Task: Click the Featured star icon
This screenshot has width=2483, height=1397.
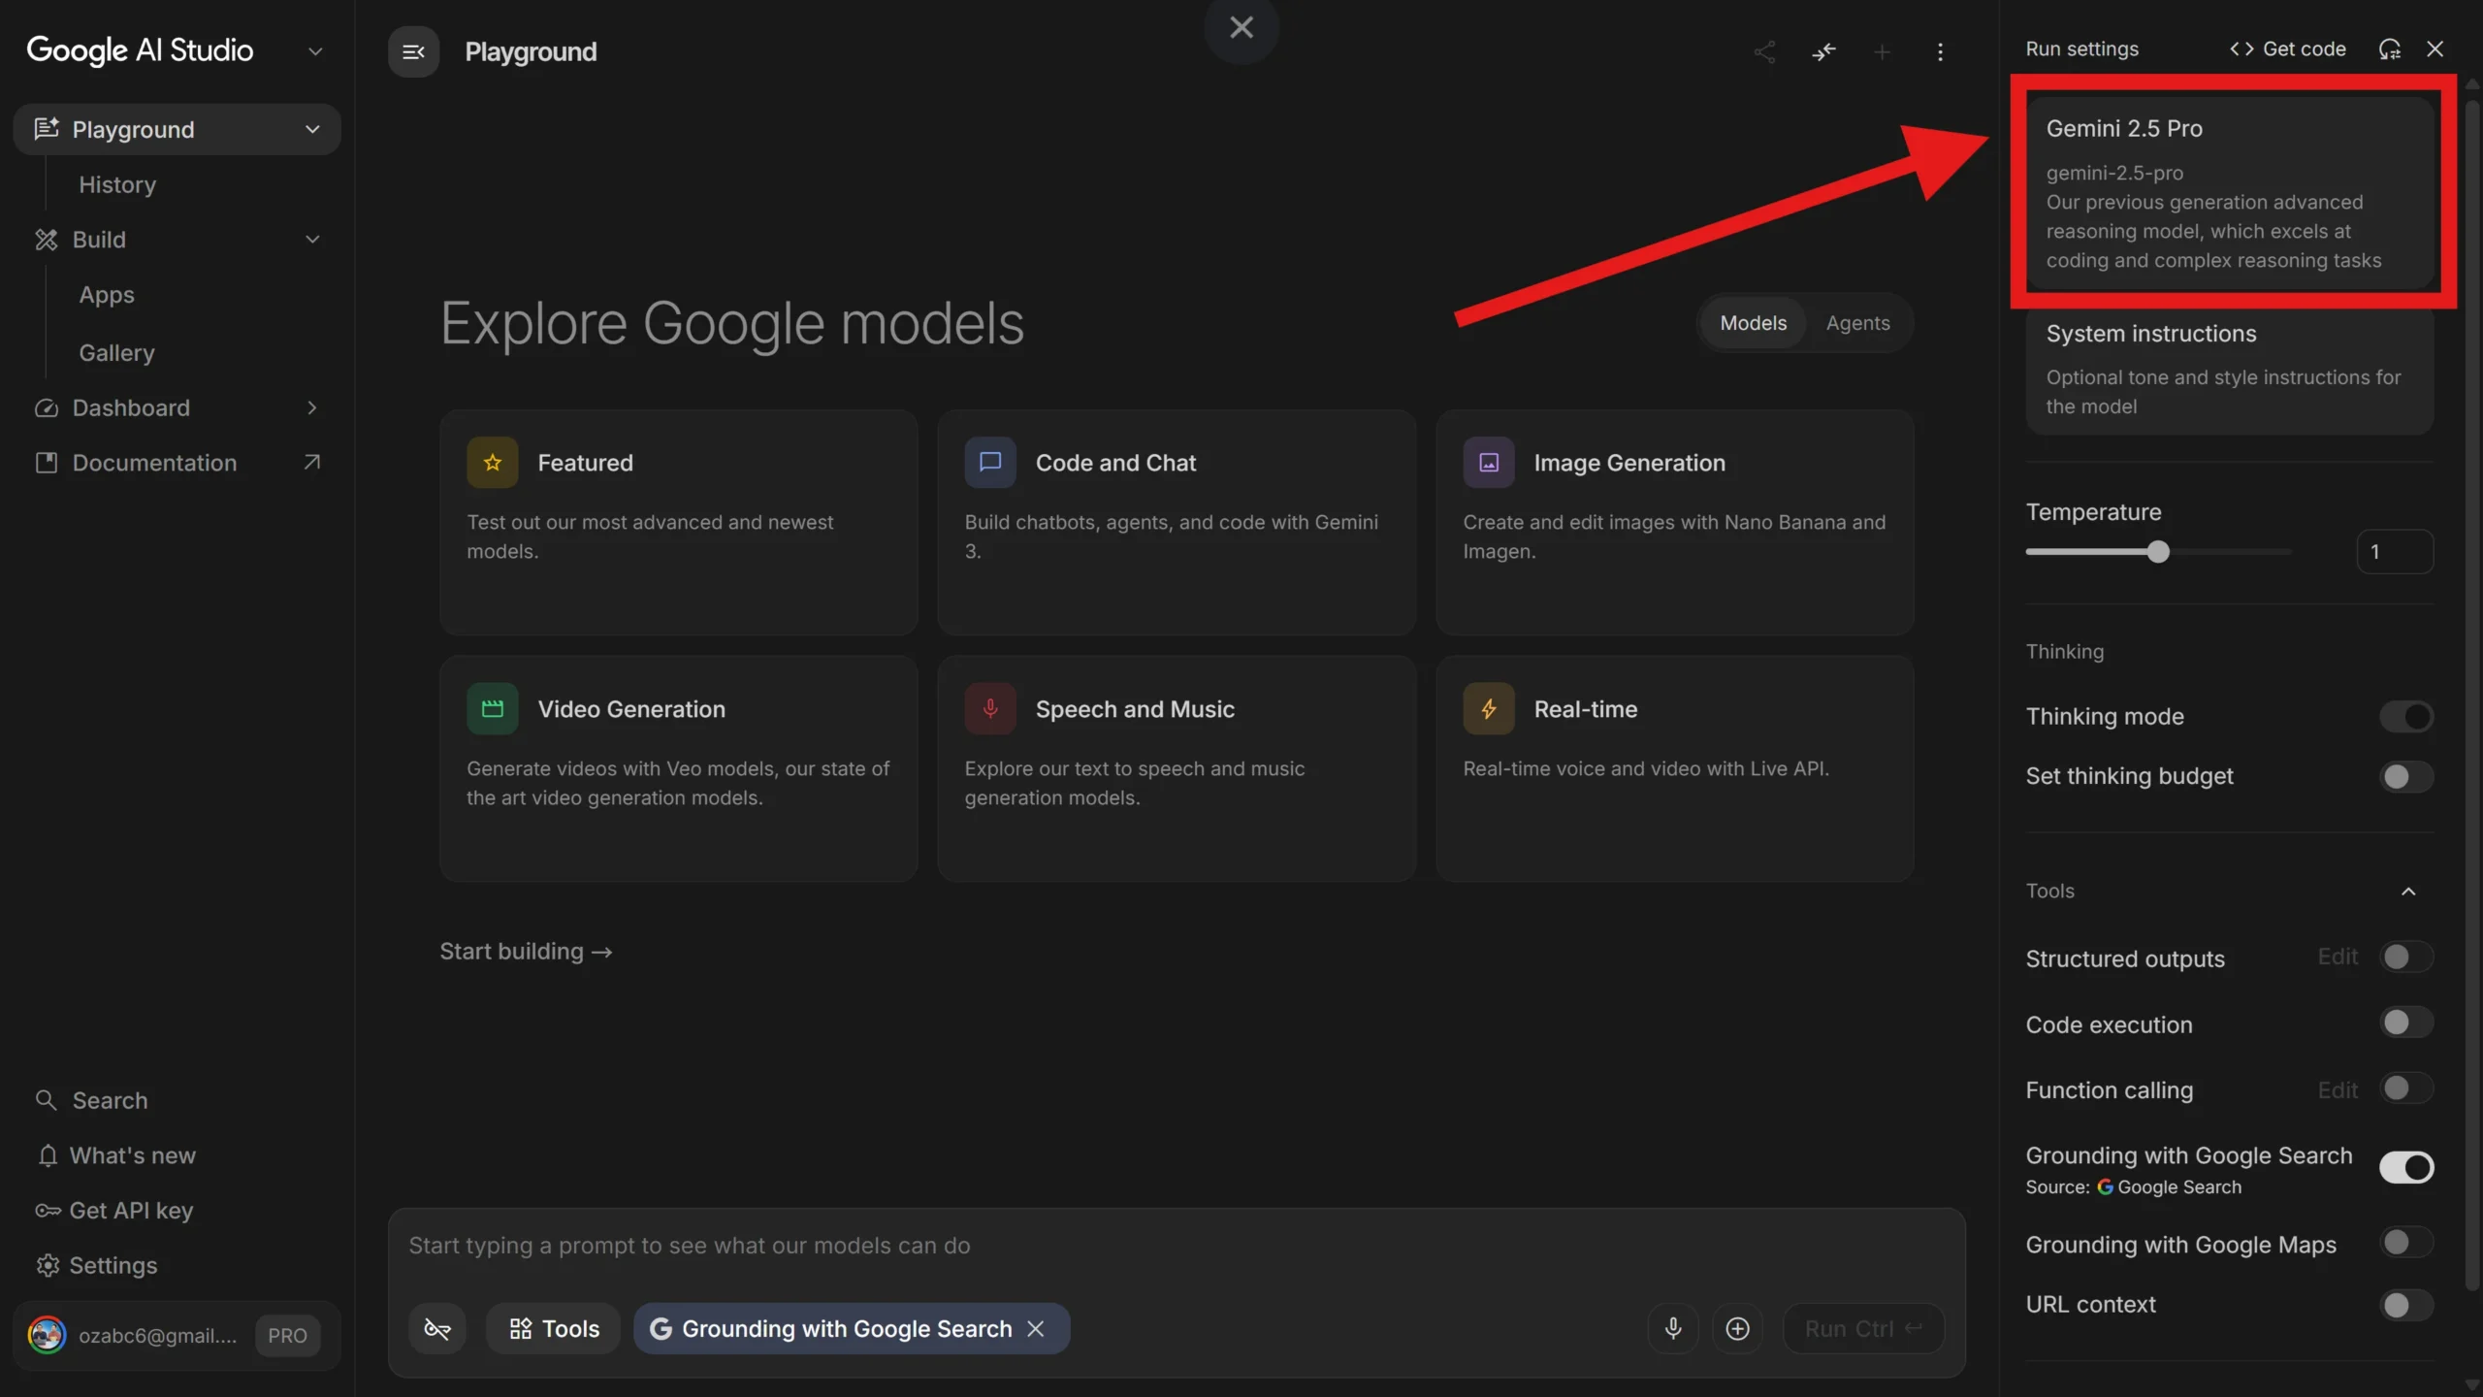Action: (492, 463)
